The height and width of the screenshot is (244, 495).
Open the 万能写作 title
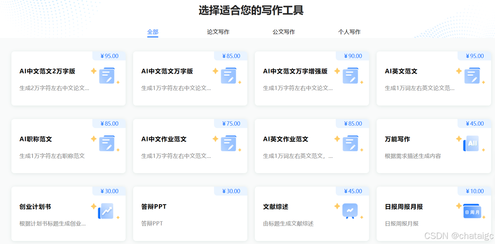tap(397, 139)
